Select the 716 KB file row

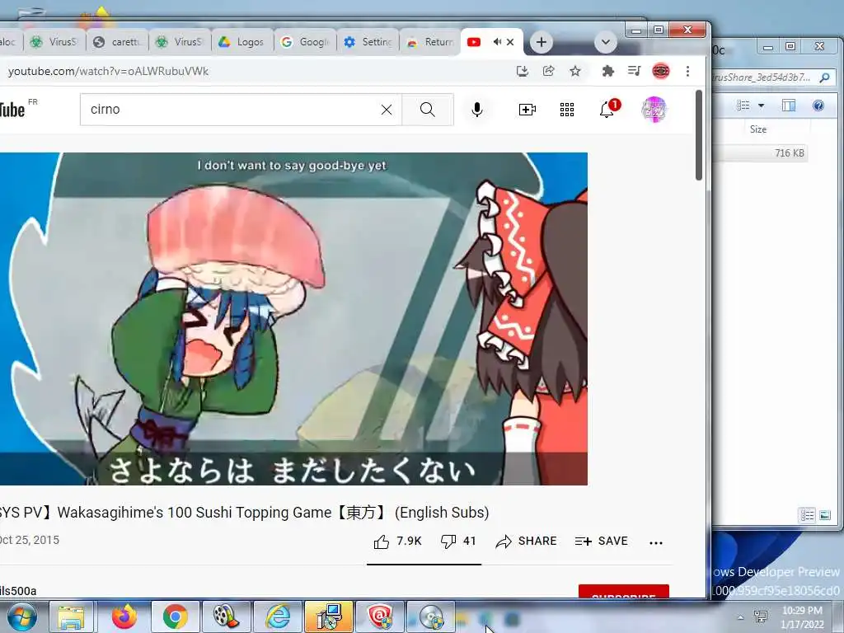pos(760,153)
